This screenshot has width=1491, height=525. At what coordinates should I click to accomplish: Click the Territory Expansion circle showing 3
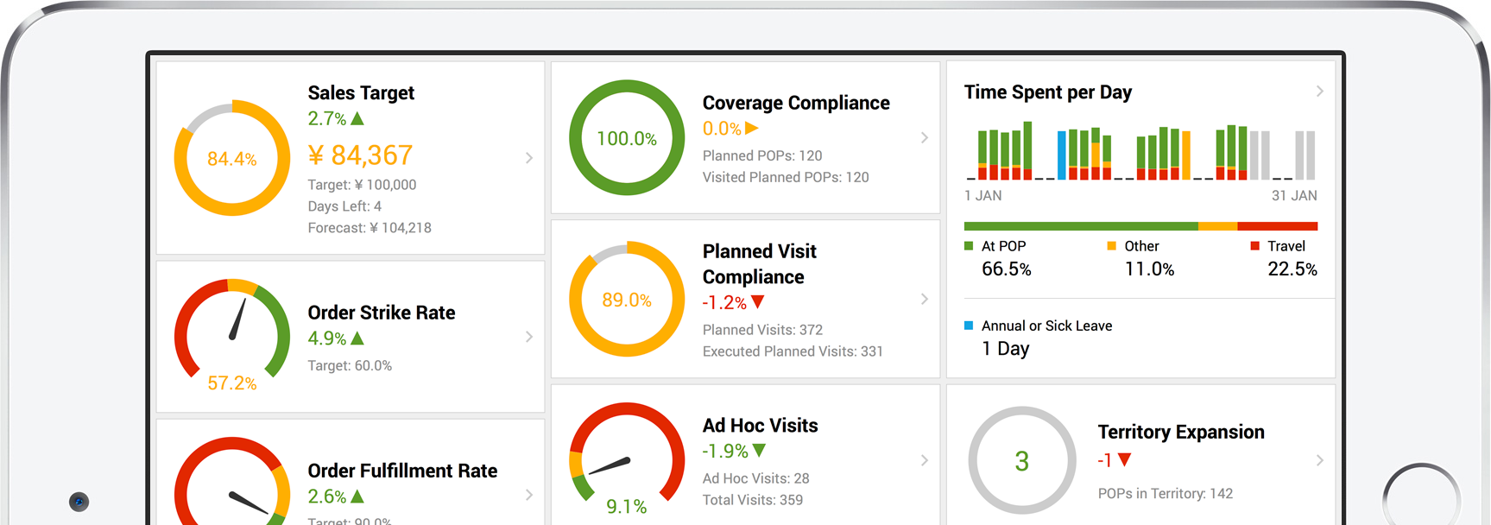[x=1021, y=461]
